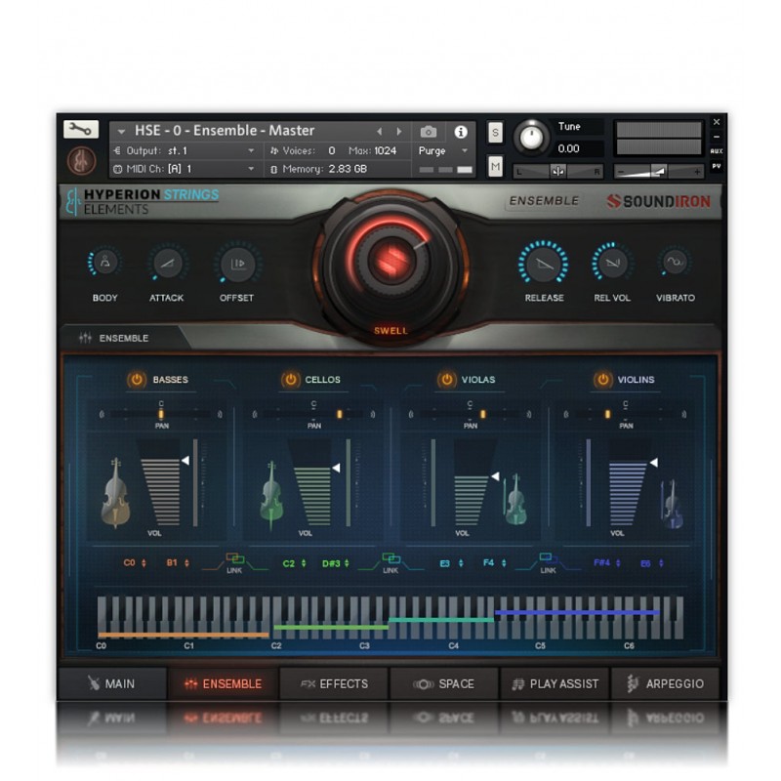Click the camera snapshot icon
781x781 pixels.
point(428,131)
